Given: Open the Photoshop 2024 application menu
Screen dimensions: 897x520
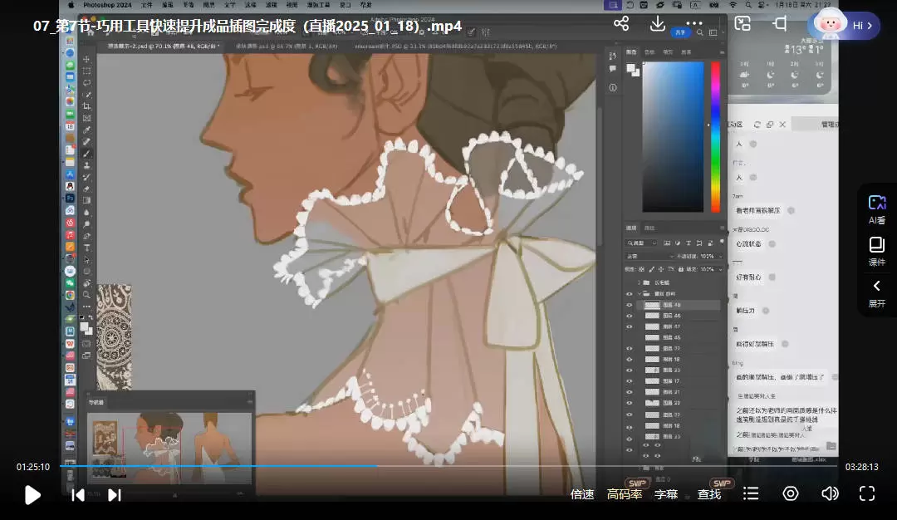Looking at the screenshot, I should (107, 5).
